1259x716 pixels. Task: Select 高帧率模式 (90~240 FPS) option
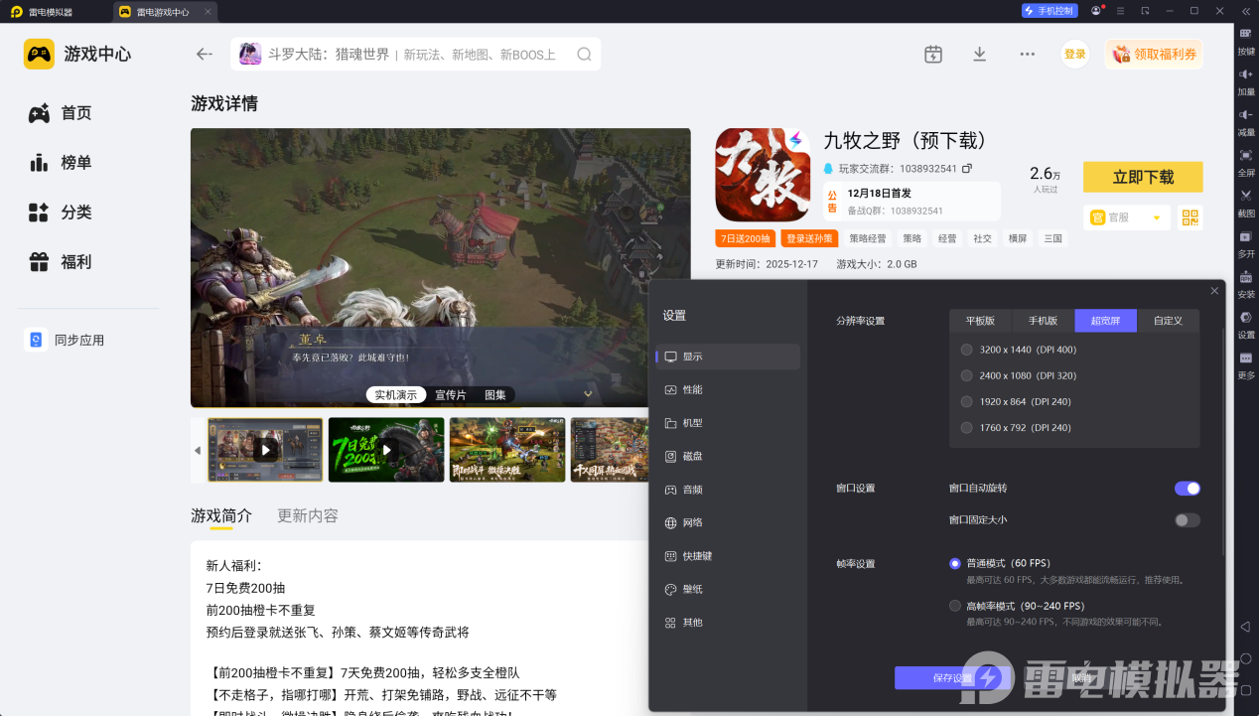955,606
